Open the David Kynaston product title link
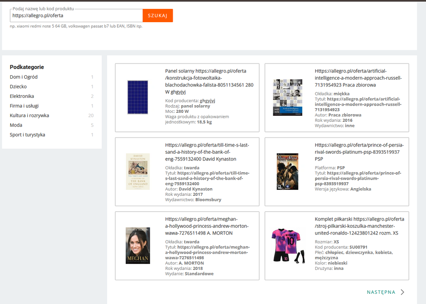This screenshot has height=304, width=426. click(207, 152)
